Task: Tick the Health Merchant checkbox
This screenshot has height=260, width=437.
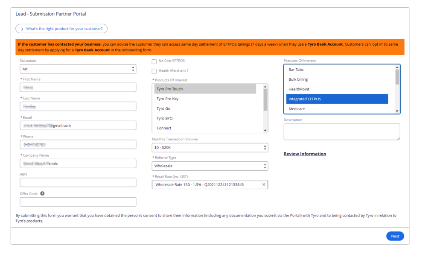Action: [x=154, y=71]
